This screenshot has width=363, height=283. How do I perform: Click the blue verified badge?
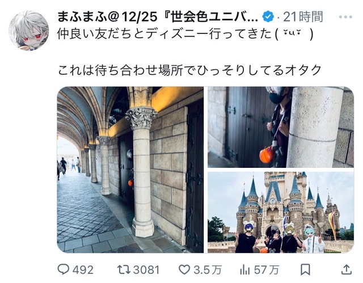click(x=268, y=16)
